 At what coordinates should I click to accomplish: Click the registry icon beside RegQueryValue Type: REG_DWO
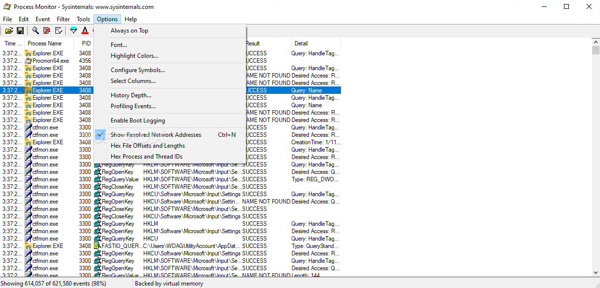click(97, 179)
